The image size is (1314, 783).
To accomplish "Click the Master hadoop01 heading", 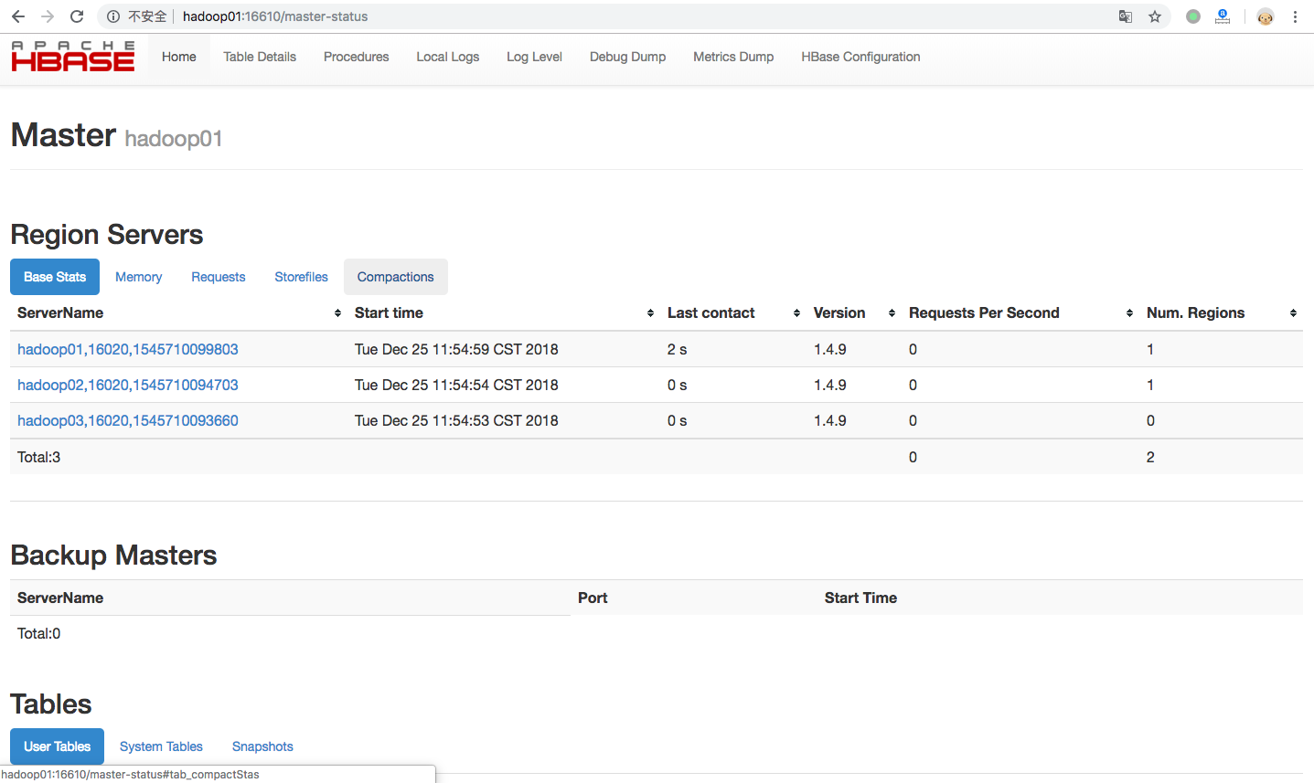I will point(116,135).
